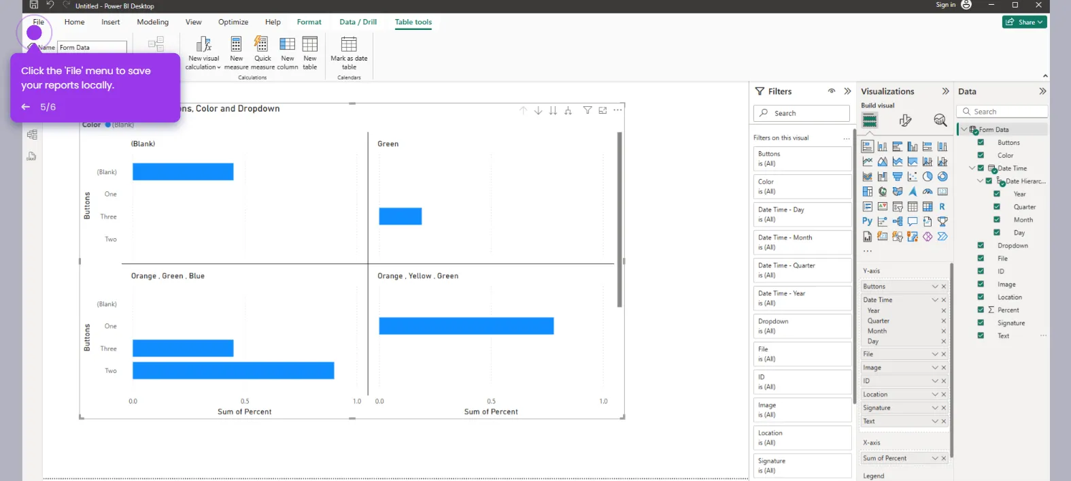Switch to the Insert ribbon tab
The width and height of the screenshot is (1071, 481).
coord(111,22)
